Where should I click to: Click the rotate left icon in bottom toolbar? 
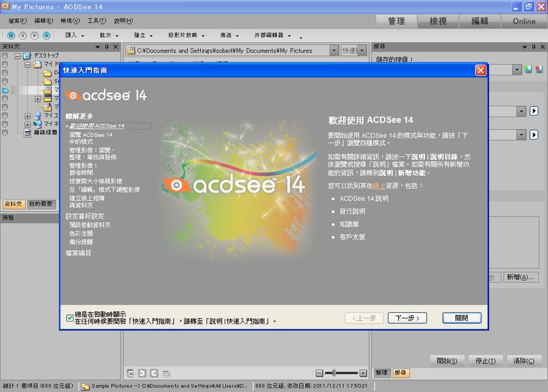[x=142, y=373]
